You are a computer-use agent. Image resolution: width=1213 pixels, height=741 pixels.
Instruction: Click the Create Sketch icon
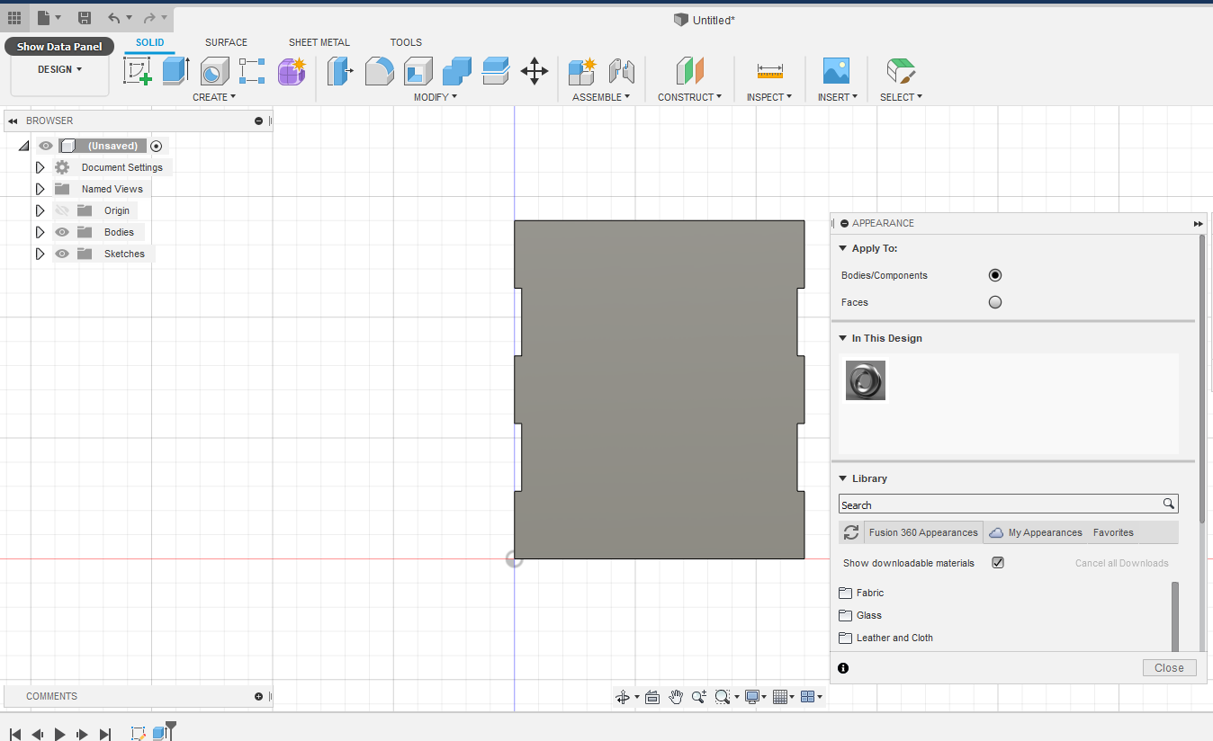138,71
